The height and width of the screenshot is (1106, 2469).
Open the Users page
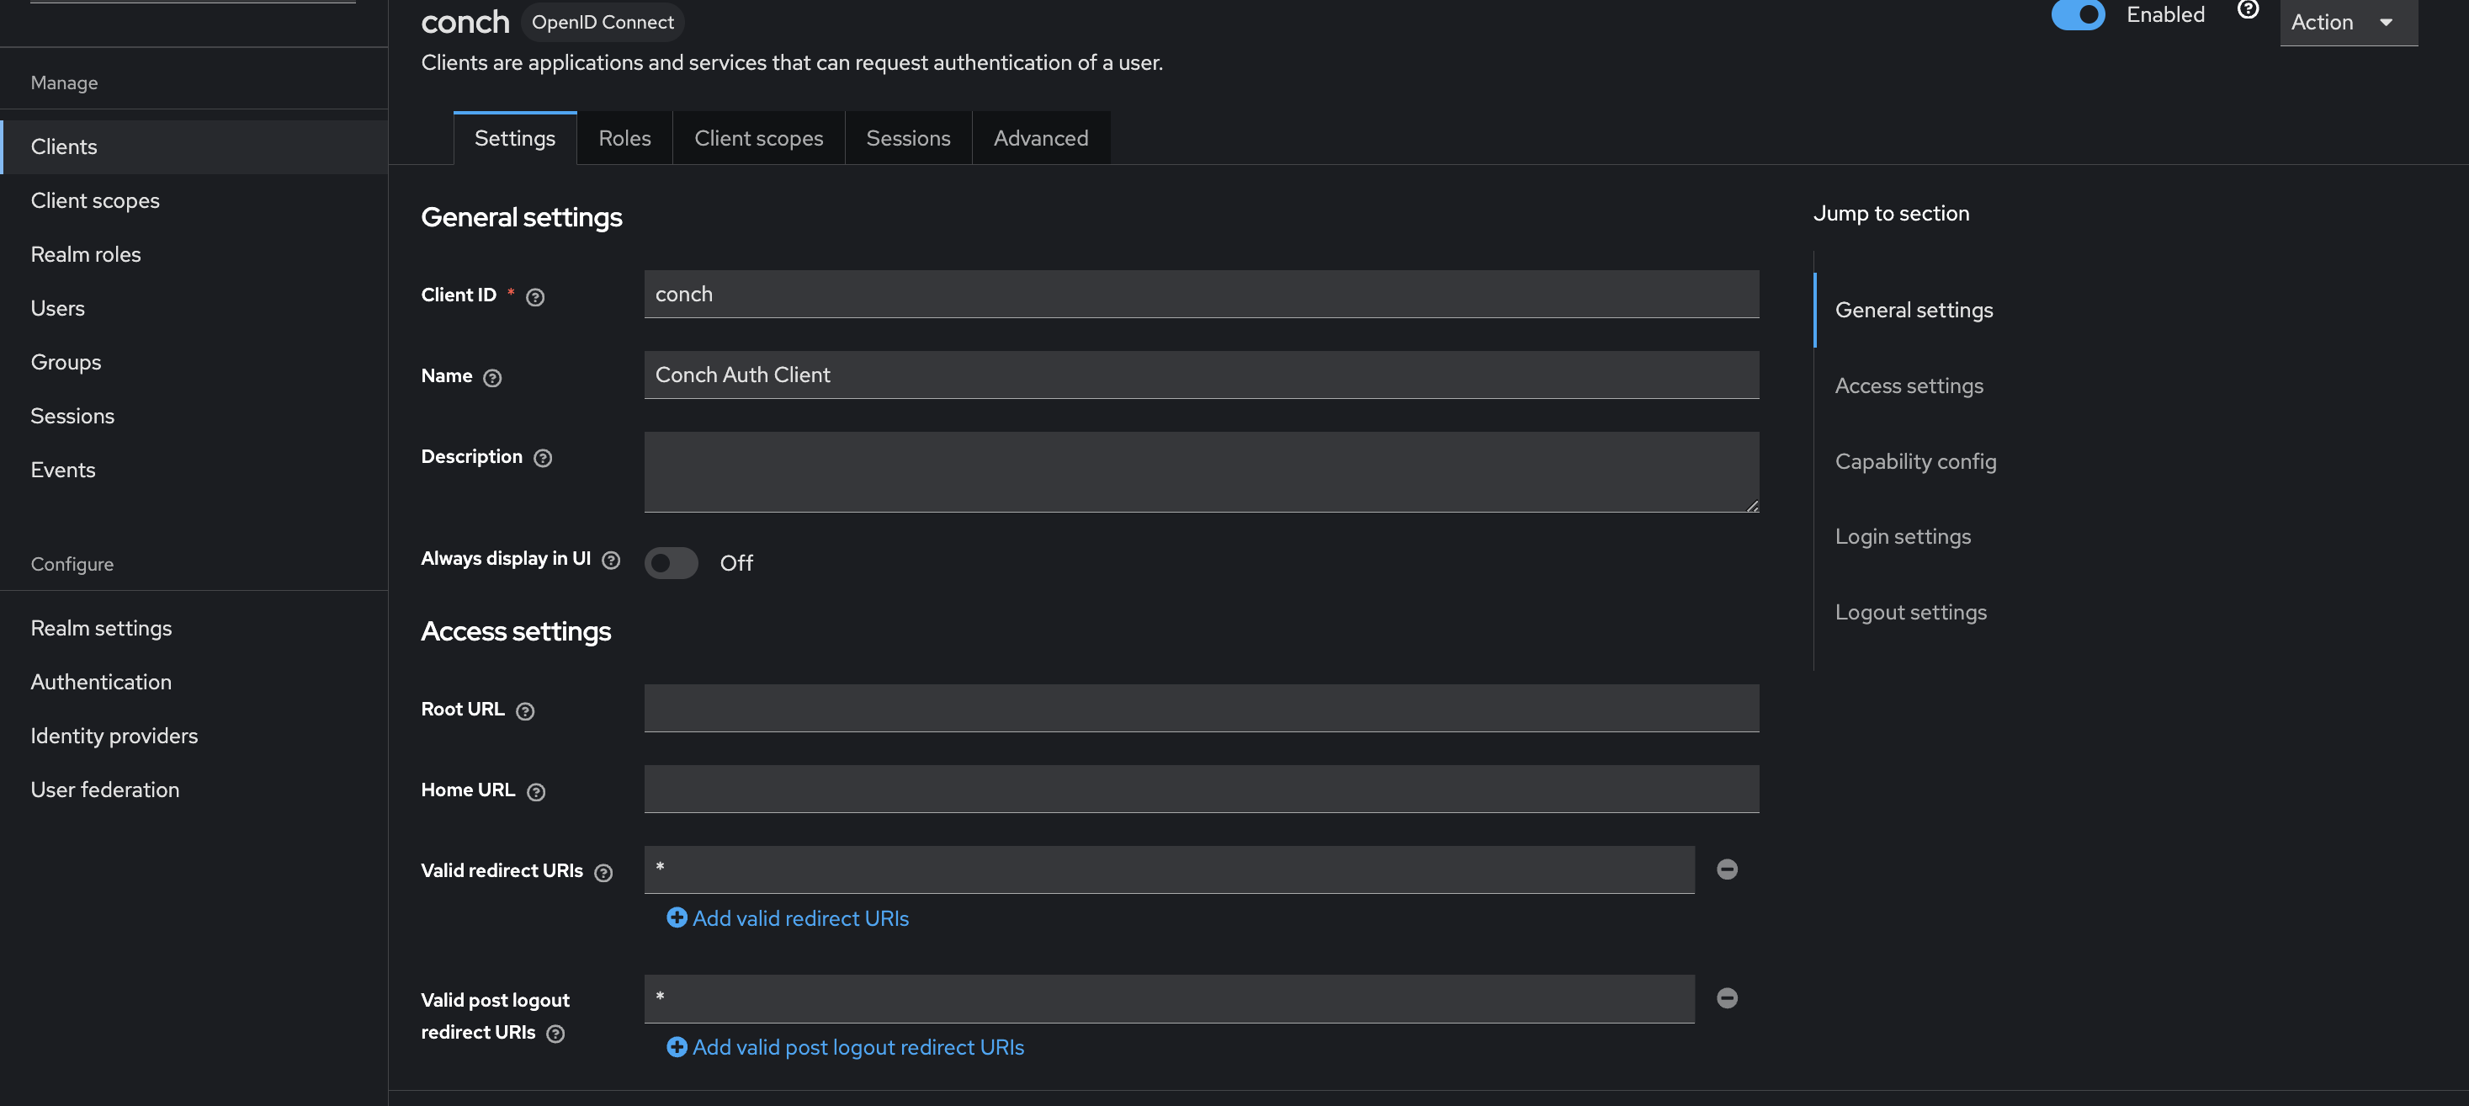(x=194, y=308)
